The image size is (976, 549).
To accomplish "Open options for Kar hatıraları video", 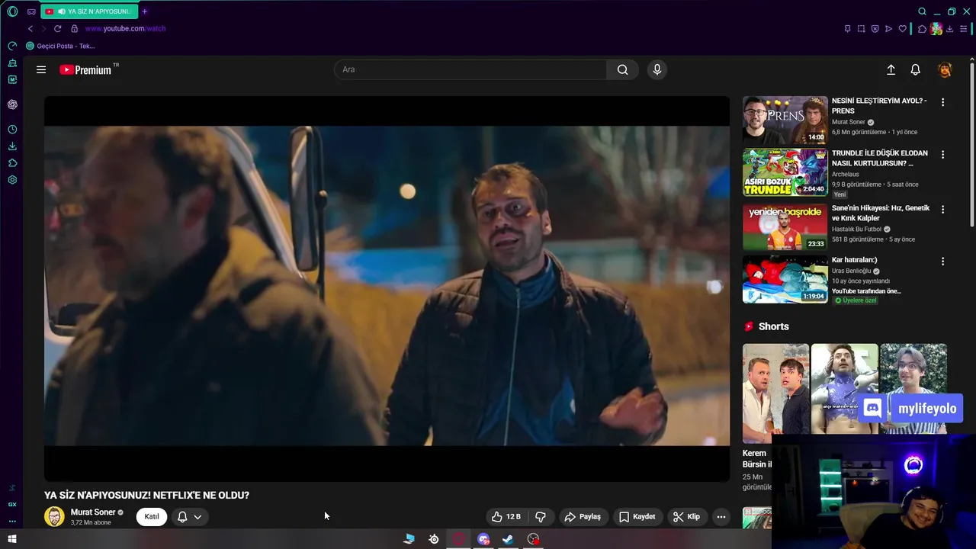I will click(x=942, y=261).
